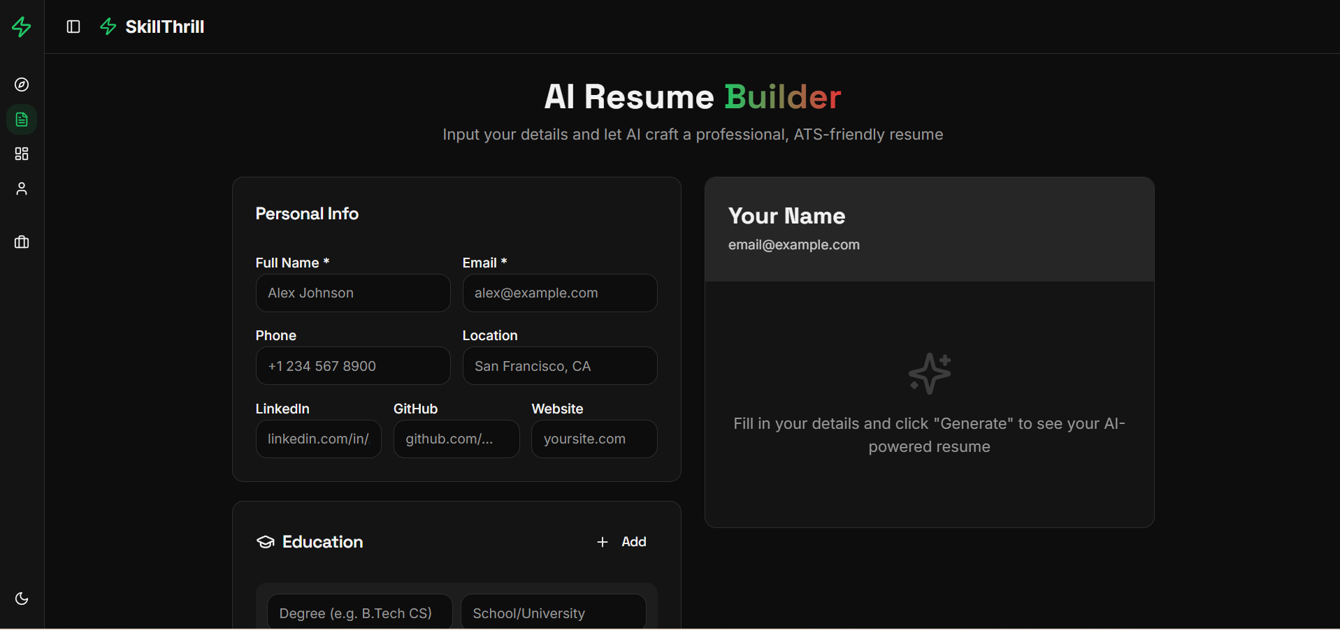Open the user profile sidebar icon

(x=22, y=189)
